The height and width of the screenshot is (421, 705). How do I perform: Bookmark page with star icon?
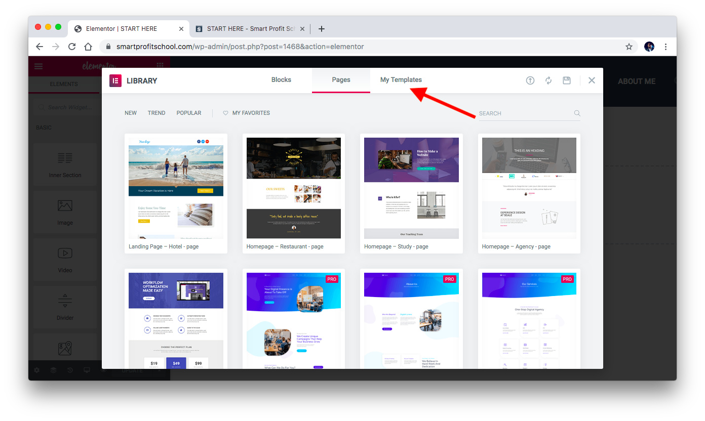click(629, 47)
